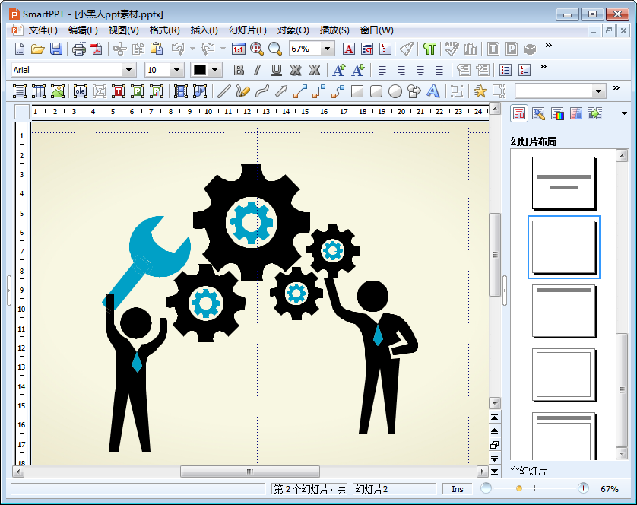The width and height of the screenshot is (637, 505).
Task: Select the rounded rectangle shape tool
Action: pyautogui.click(x=376, y=91)
